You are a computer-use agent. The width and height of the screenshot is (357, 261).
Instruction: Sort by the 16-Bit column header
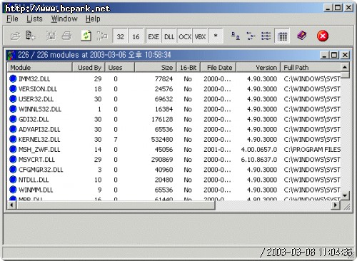[188, 68]
